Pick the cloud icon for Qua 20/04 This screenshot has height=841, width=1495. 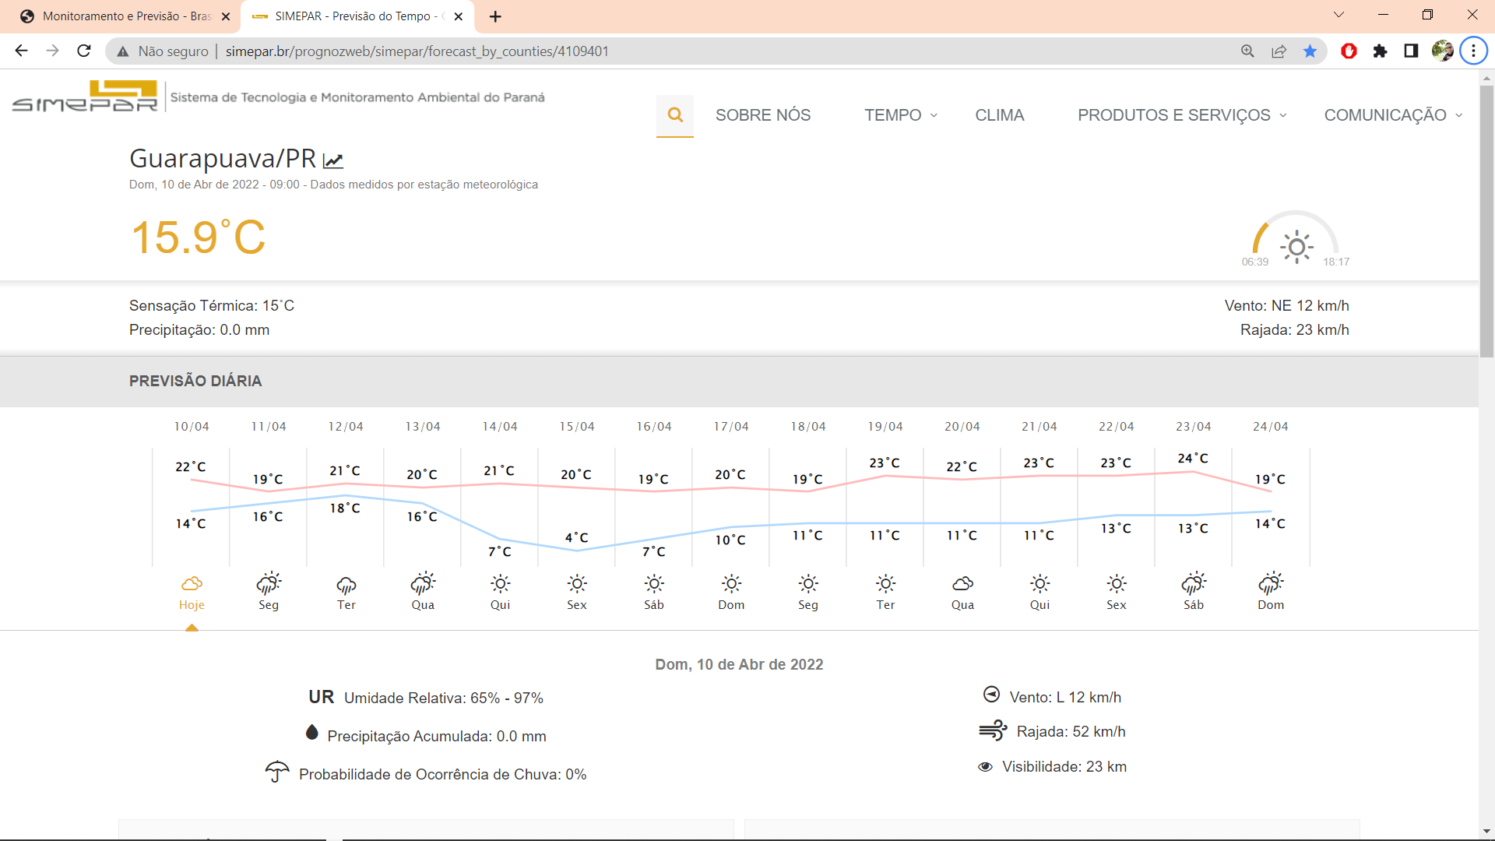pos(962,584)
